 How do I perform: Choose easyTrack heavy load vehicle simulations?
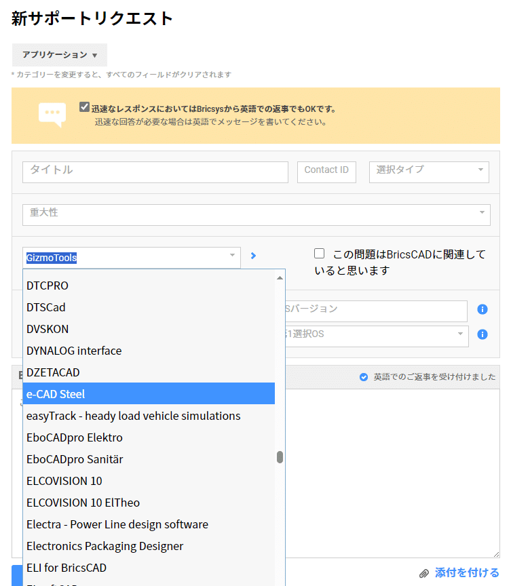tap(149, 416)
